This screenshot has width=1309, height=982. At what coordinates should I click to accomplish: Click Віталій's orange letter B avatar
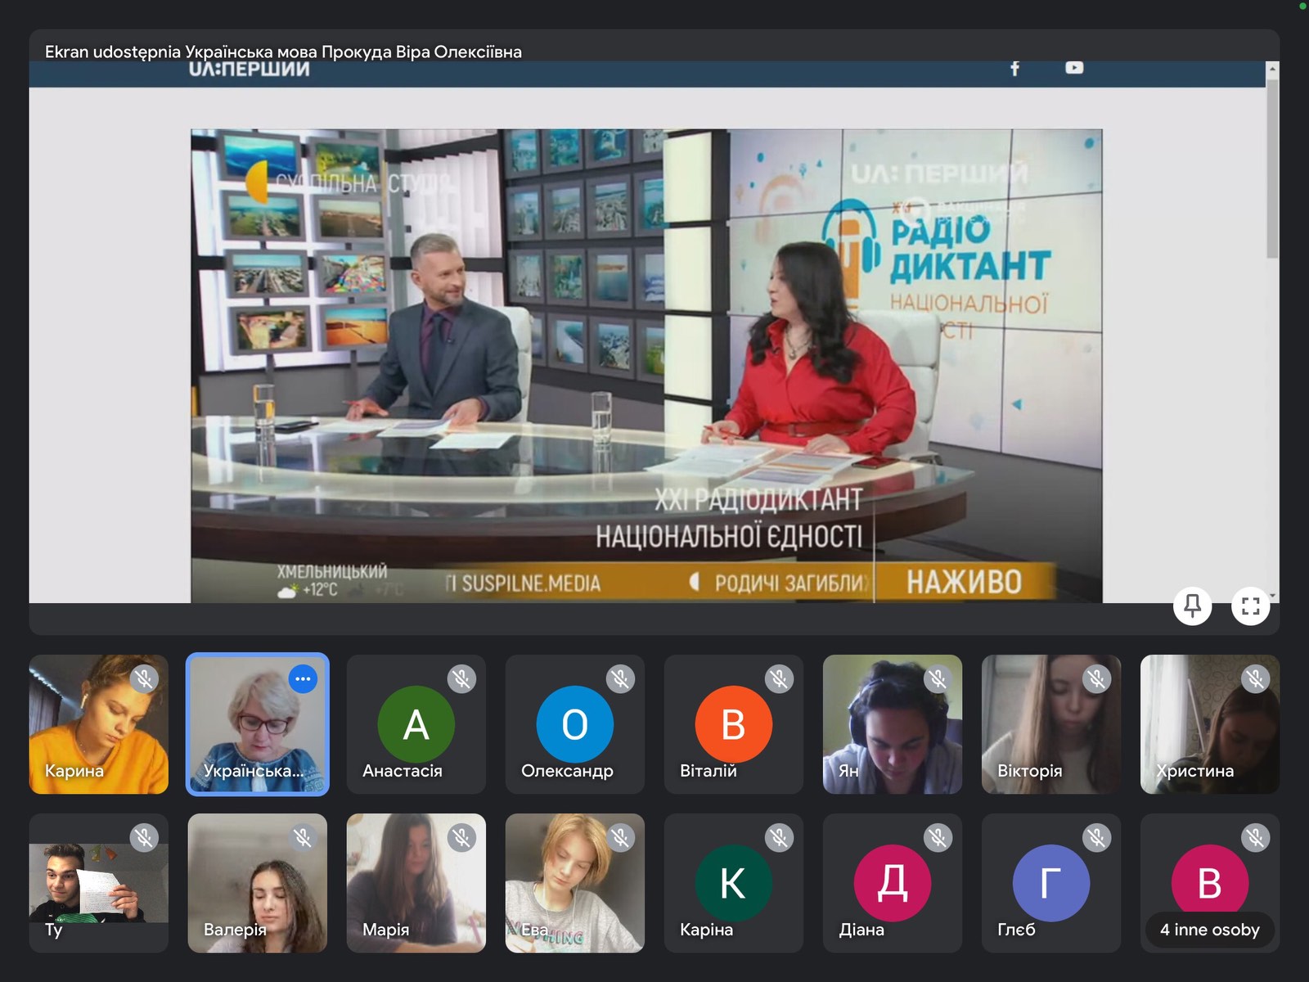733,724
